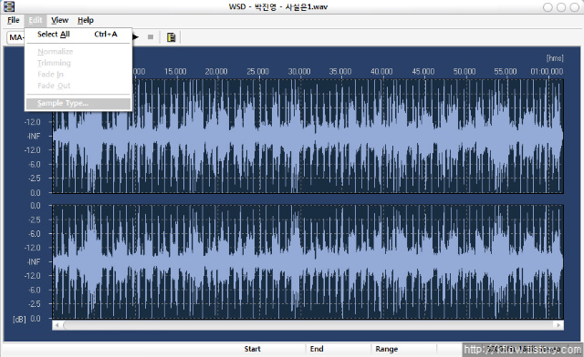
Task: Click the 01:00.000 mark on the time ruler
Action: click(547, 71)
